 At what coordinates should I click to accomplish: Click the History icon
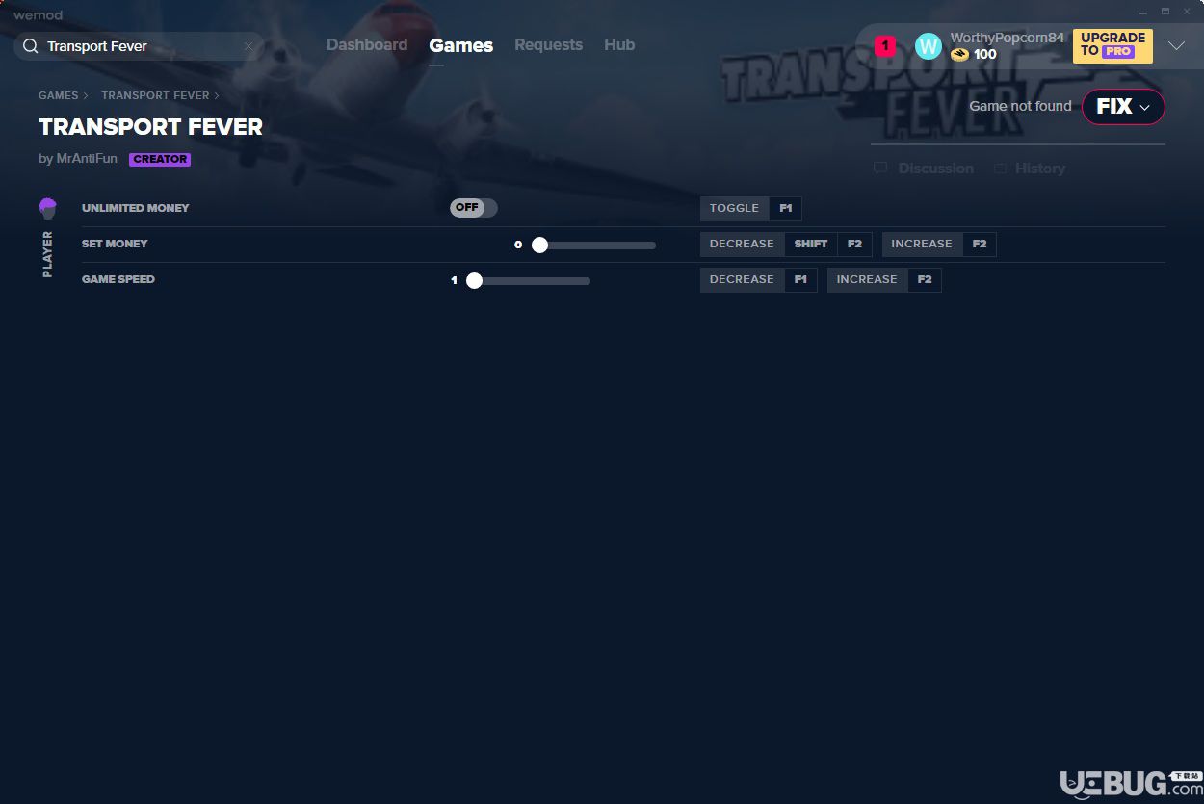1001,169
